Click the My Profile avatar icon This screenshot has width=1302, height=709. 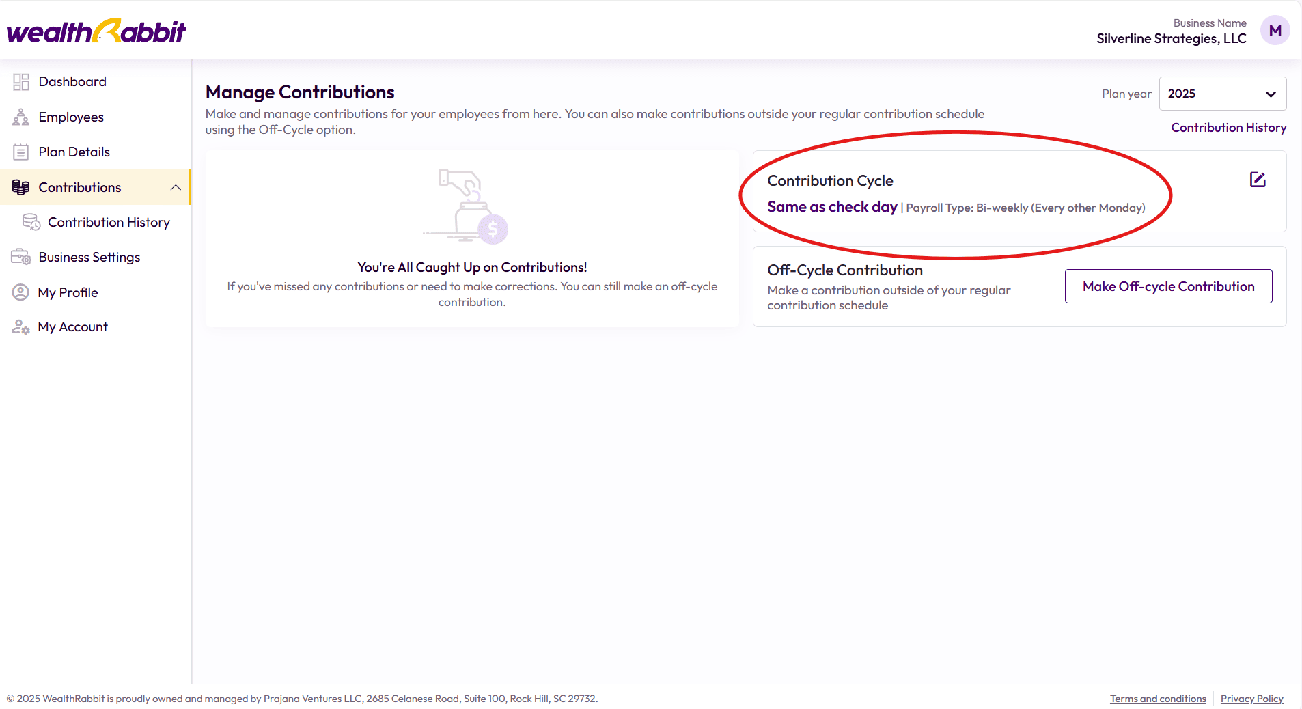point(21,292)
